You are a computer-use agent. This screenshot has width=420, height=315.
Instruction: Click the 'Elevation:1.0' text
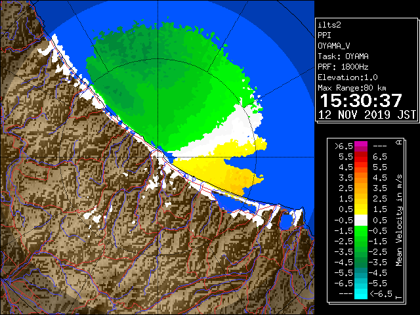[x=348, y=77]
